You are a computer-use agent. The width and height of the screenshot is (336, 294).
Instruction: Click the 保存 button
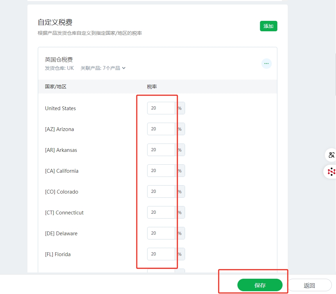260,285
